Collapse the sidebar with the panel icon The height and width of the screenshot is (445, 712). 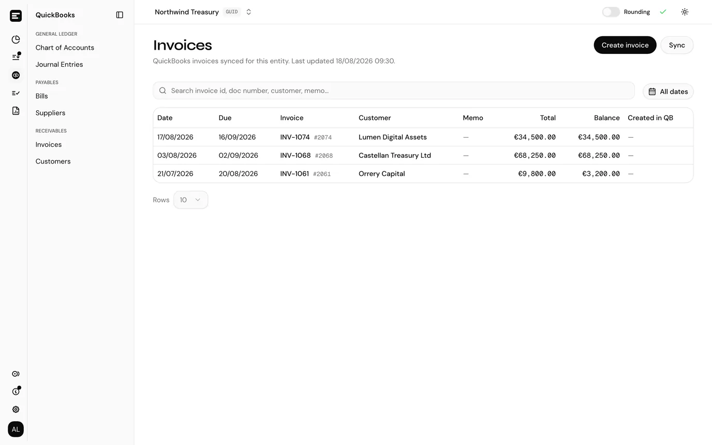coord(120,15)
